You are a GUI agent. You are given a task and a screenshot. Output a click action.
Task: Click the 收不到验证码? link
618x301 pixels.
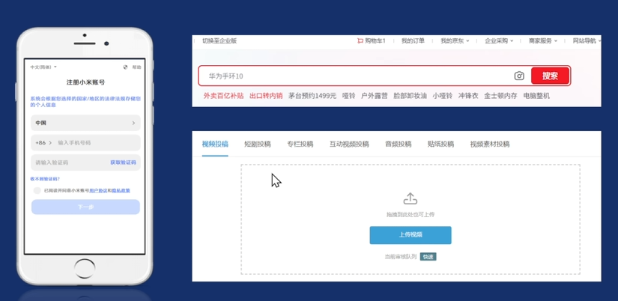[46, 179]
